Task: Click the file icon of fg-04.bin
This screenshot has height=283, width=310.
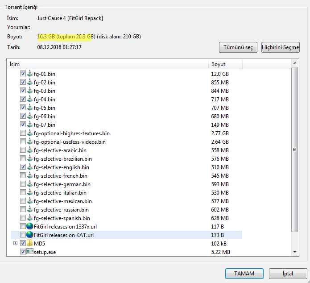Action: (30, 99)
